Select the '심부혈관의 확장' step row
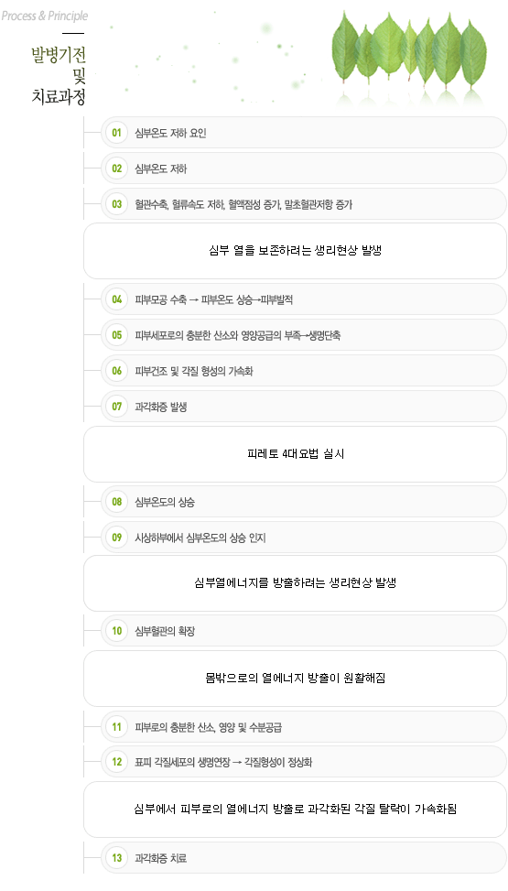The width and height of the screenshot is (508, 891). [304, 631]
